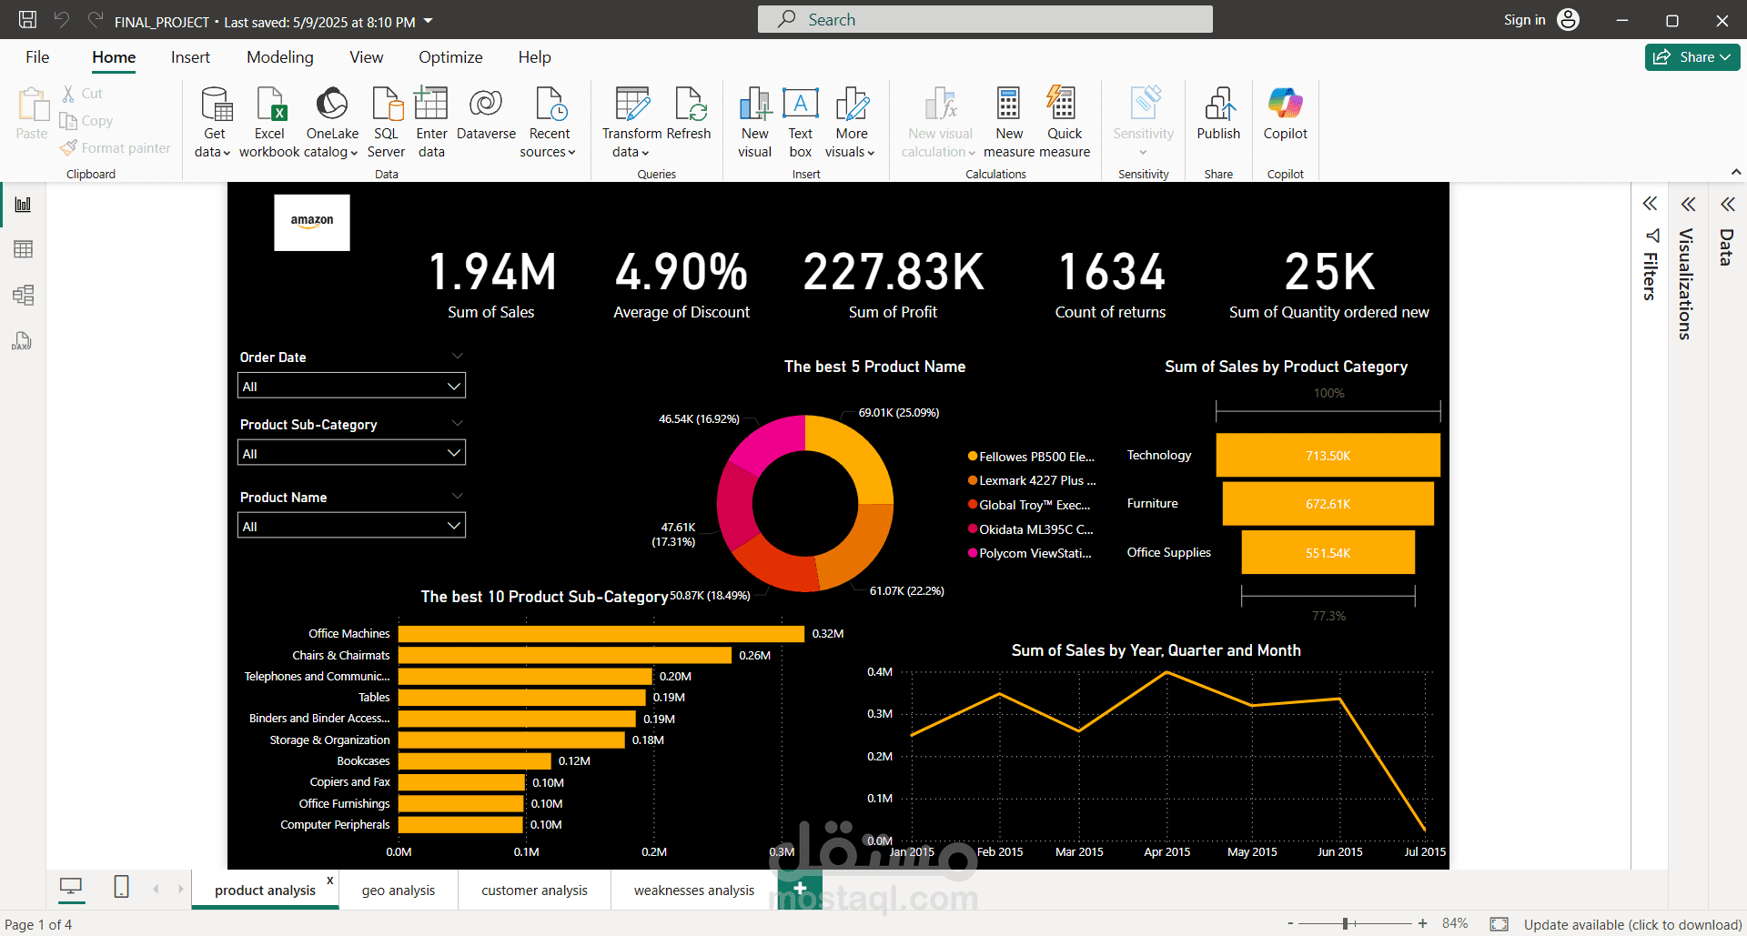
Task: Click the Office Machines bar
Action: click(601, 633)
